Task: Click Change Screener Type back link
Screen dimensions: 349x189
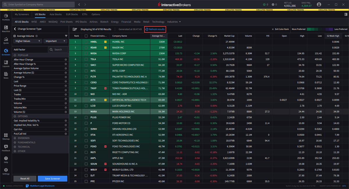Action: [27, 29]
